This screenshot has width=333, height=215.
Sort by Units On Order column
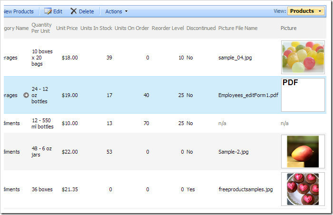pos(132,28)
